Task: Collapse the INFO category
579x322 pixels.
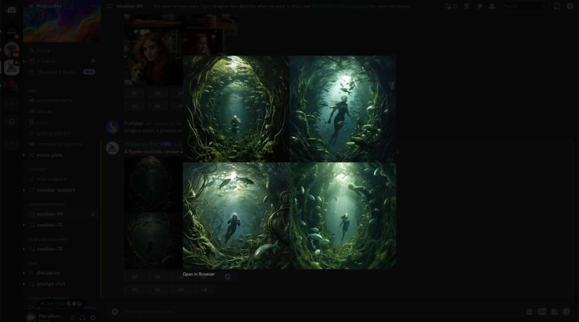Action: (33, 91)
